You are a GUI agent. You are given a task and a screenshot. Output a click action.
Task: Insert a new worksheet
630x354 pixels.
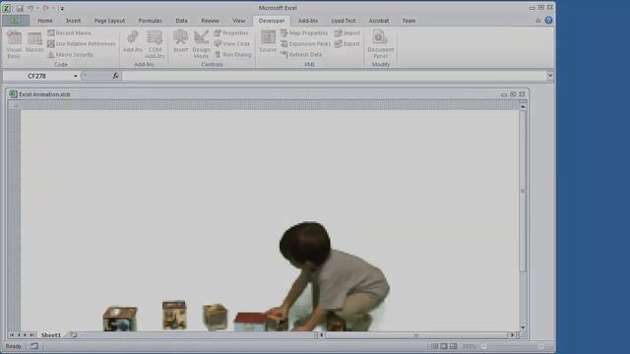point(73,334)
